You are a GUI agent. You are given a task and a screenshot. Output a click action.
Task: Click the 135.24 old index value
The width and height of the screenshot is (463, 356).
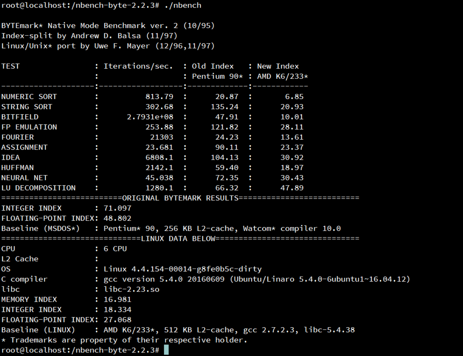[225, 107]
